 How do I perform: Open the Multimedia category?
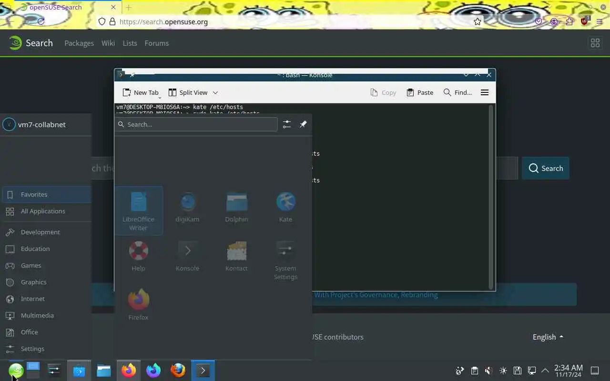click(46, 315)
